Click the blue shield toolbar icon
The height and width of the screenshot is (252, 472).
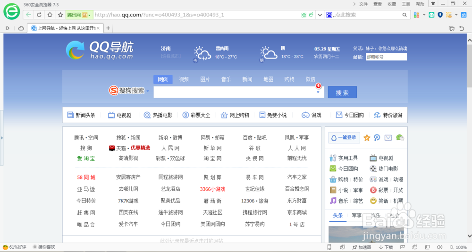click(x=440, y=15)
